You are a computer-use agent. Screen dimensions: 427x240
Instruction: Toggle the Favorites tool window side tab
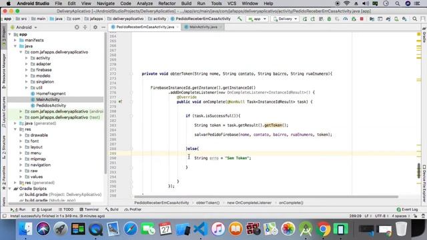[x=4, y=177]
